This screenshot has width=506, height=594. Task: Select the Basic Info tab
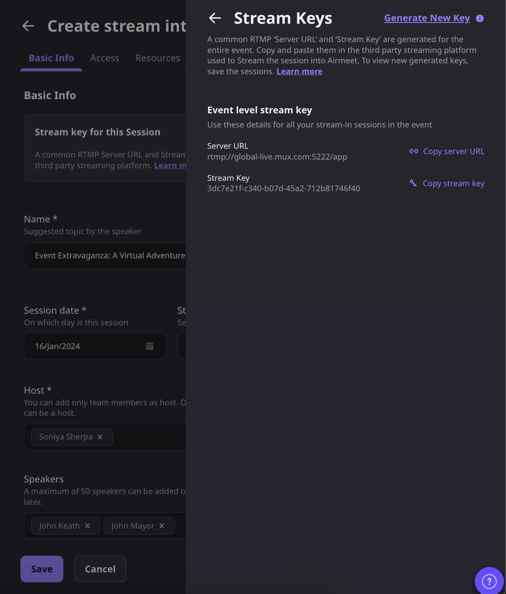pyautogui.click(x=51, y=58)
